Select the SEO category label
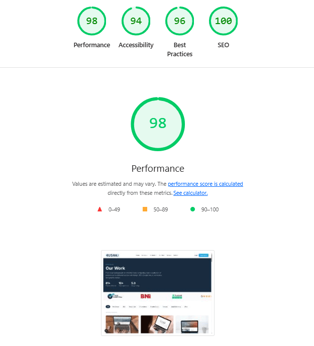This screenshot has width=314, height=346. tap(223, 45)
